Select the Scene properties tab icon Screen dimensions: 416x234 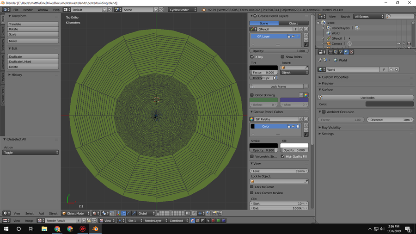(340, 52)
